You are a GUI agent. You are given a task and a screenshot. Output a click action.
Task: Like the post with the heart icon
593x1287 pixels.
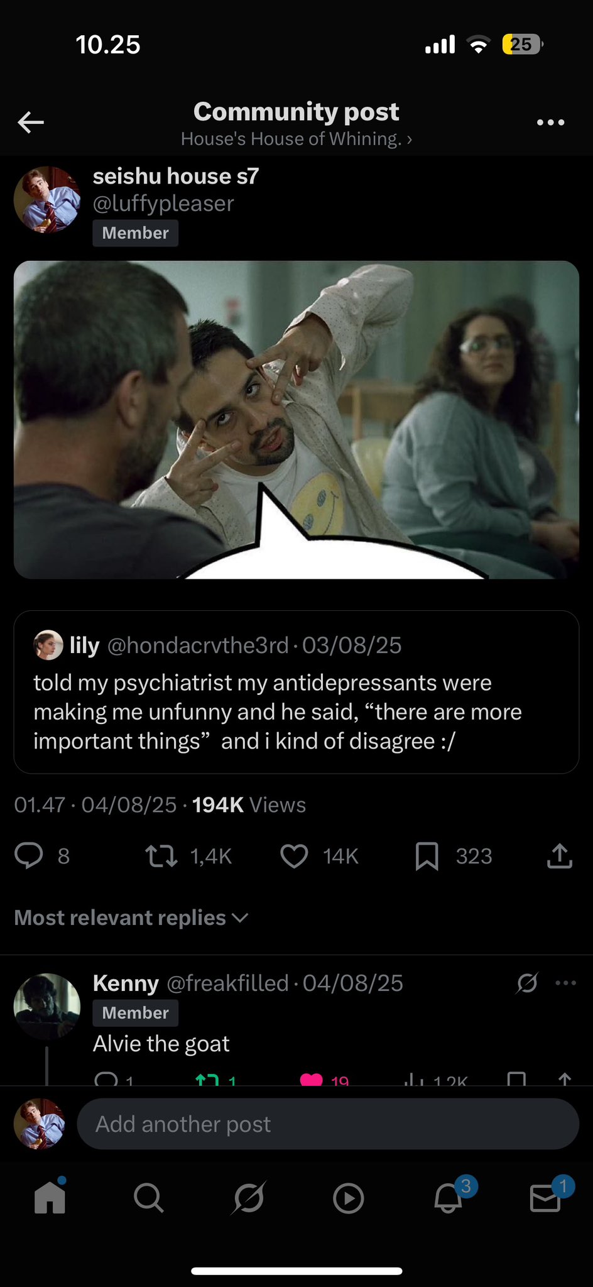pyautogui.click(x=294, y=856)
